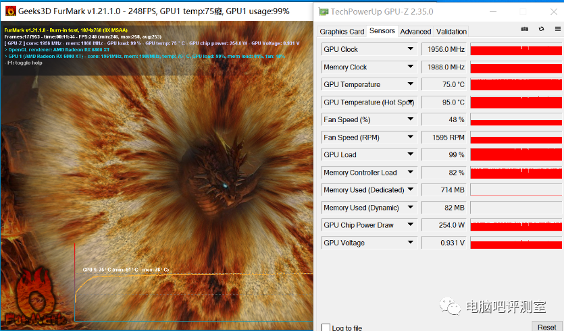This screenshot has height=331, width=564.
Task: Open the Memory Used (Dedicated) dropdown
Action: 411,189
